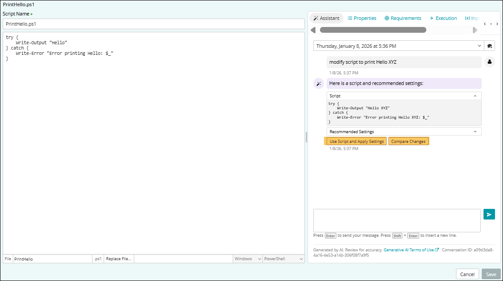Open the conversation date dropdown

click(x=399, y=46)
